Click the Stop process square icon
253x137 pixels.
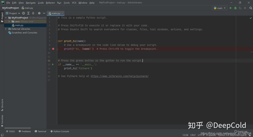[x=245, y=8]
